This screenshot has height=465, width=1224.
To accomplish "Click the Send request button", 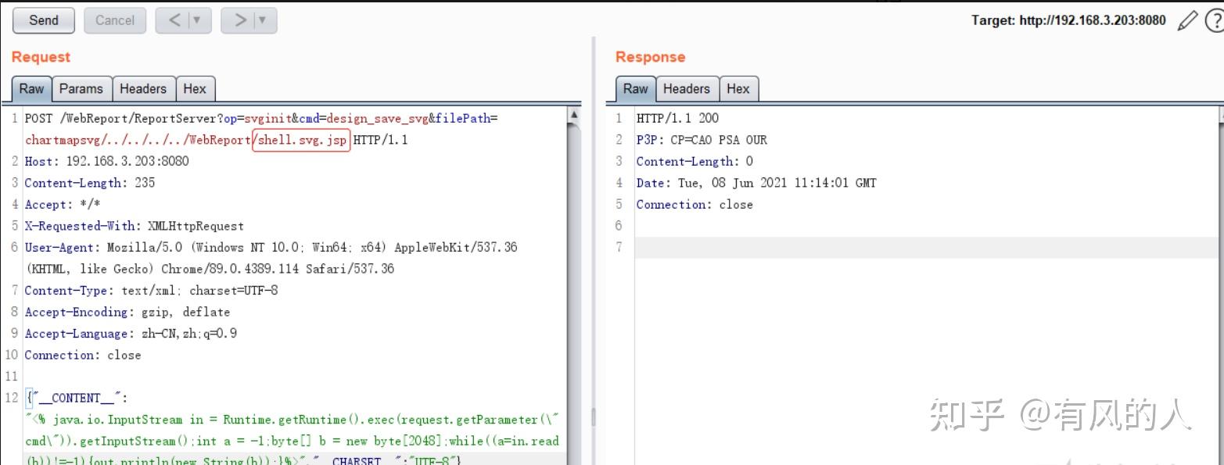I will click(44, 20).
